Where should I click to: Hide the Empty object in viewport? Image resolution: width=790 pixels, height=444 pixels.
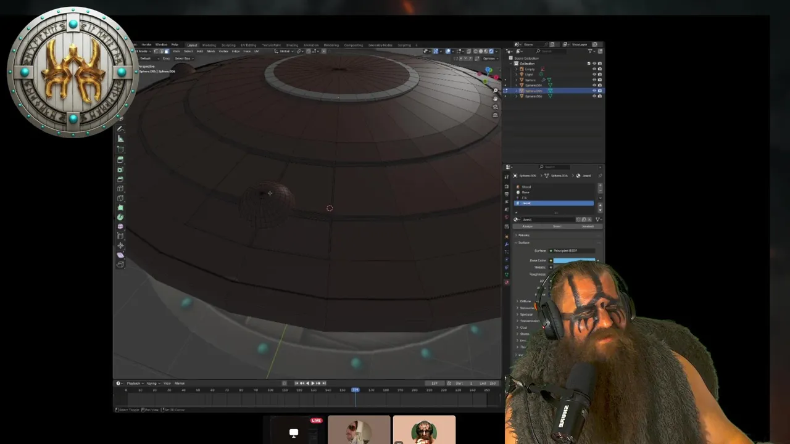pos(594,69)
